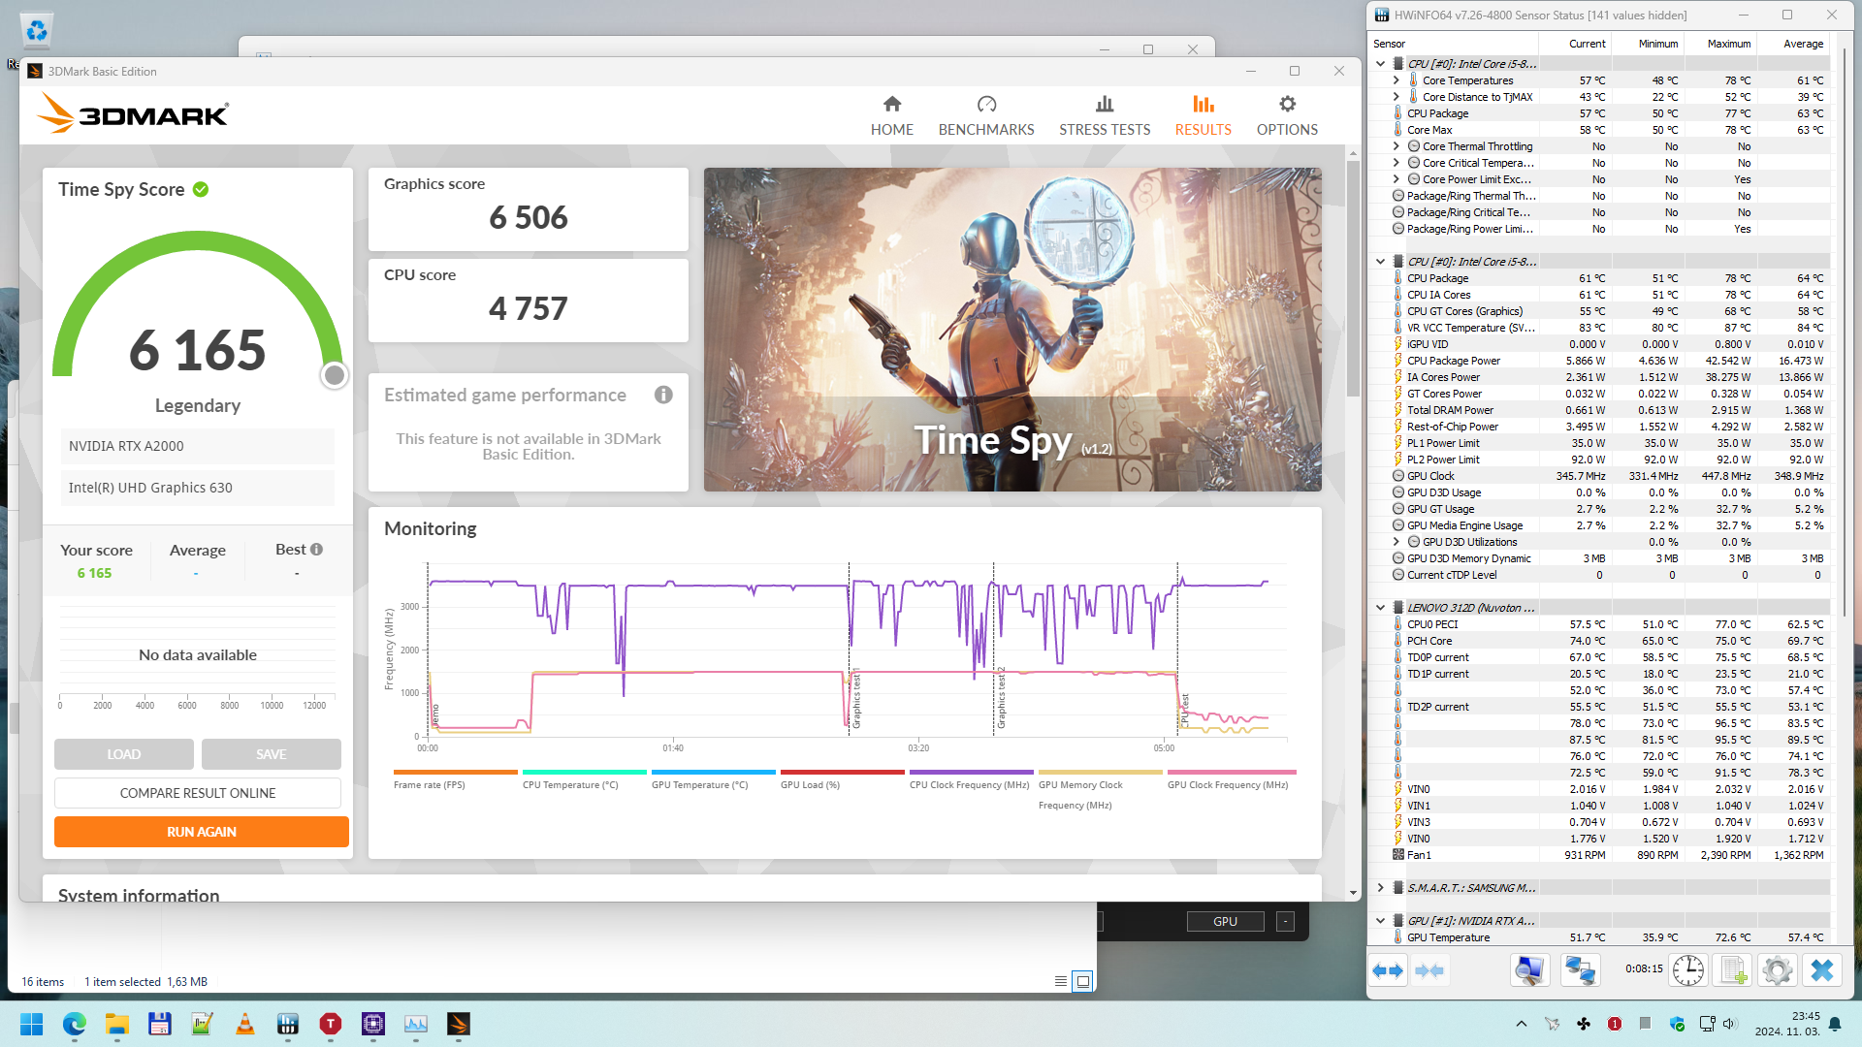Expand S.M.A.R.T. SAMSUNG sensor group
The image size is (1862, 1047).
point(1380,888)
